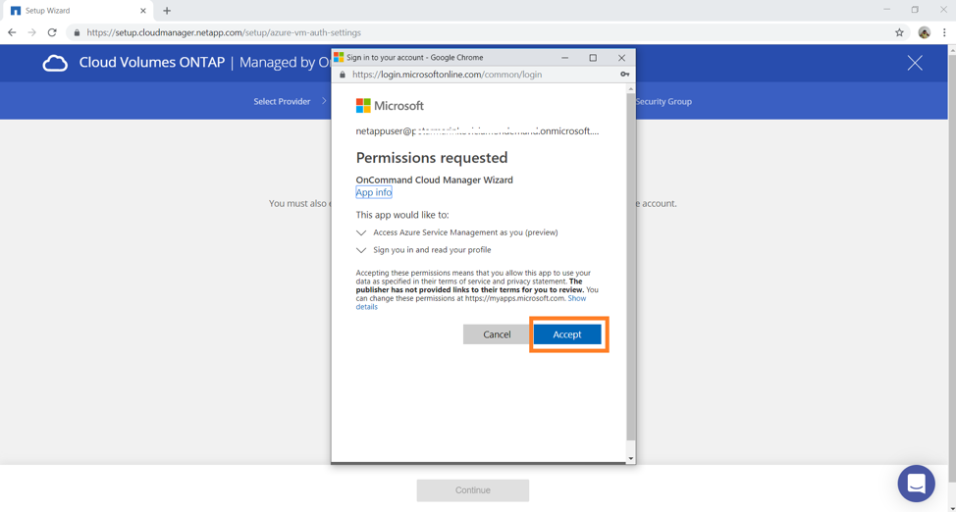Click the browser forward arrow
This screenshot has width=956, height=512.
click(x=32, y=33)
